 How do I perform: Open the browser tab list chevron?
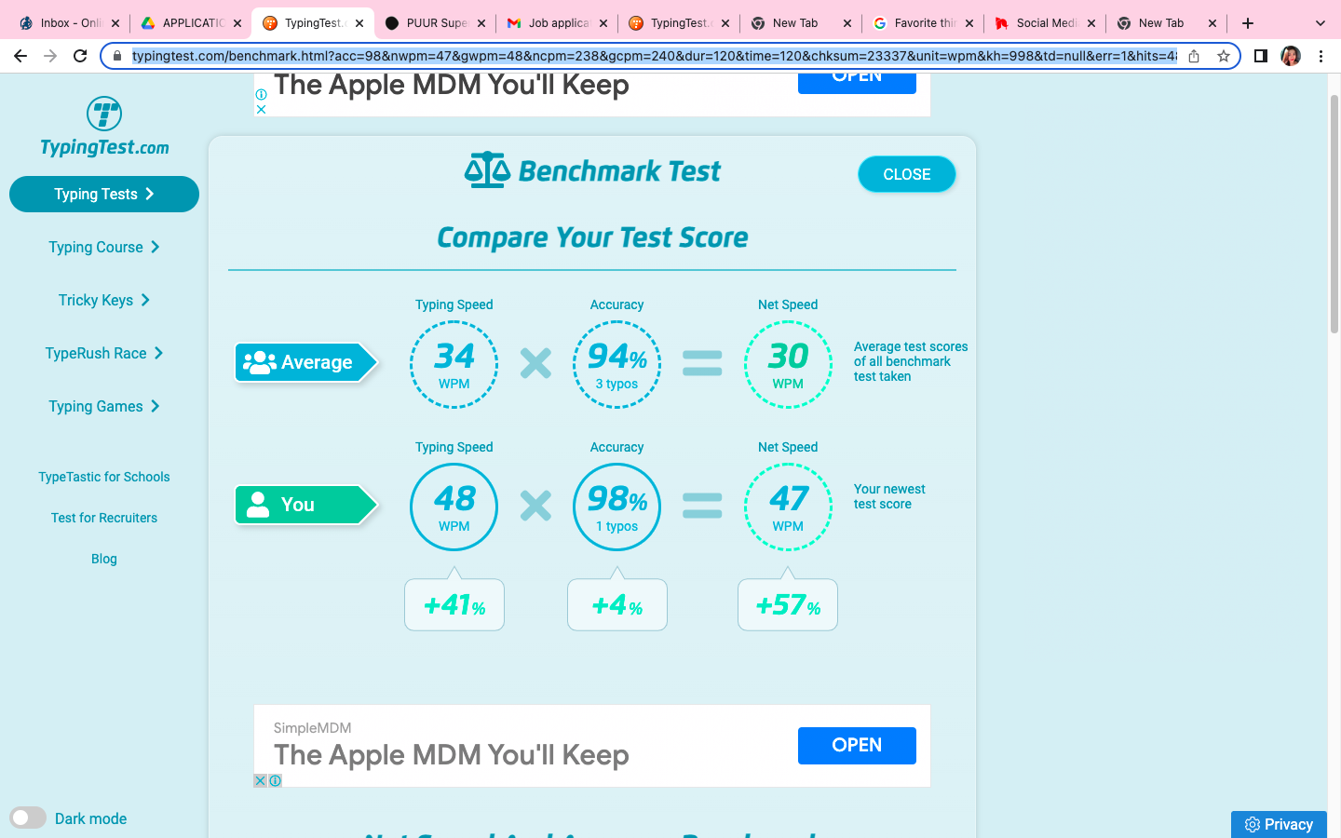point(1320,22)
